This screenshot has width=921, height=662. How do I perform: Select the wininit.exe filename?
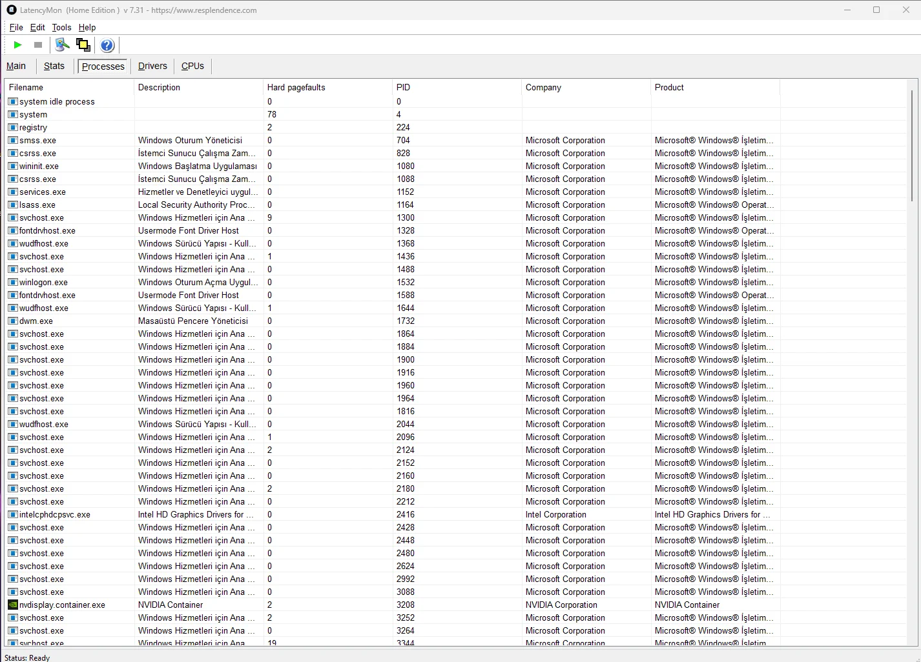point(39,166)
